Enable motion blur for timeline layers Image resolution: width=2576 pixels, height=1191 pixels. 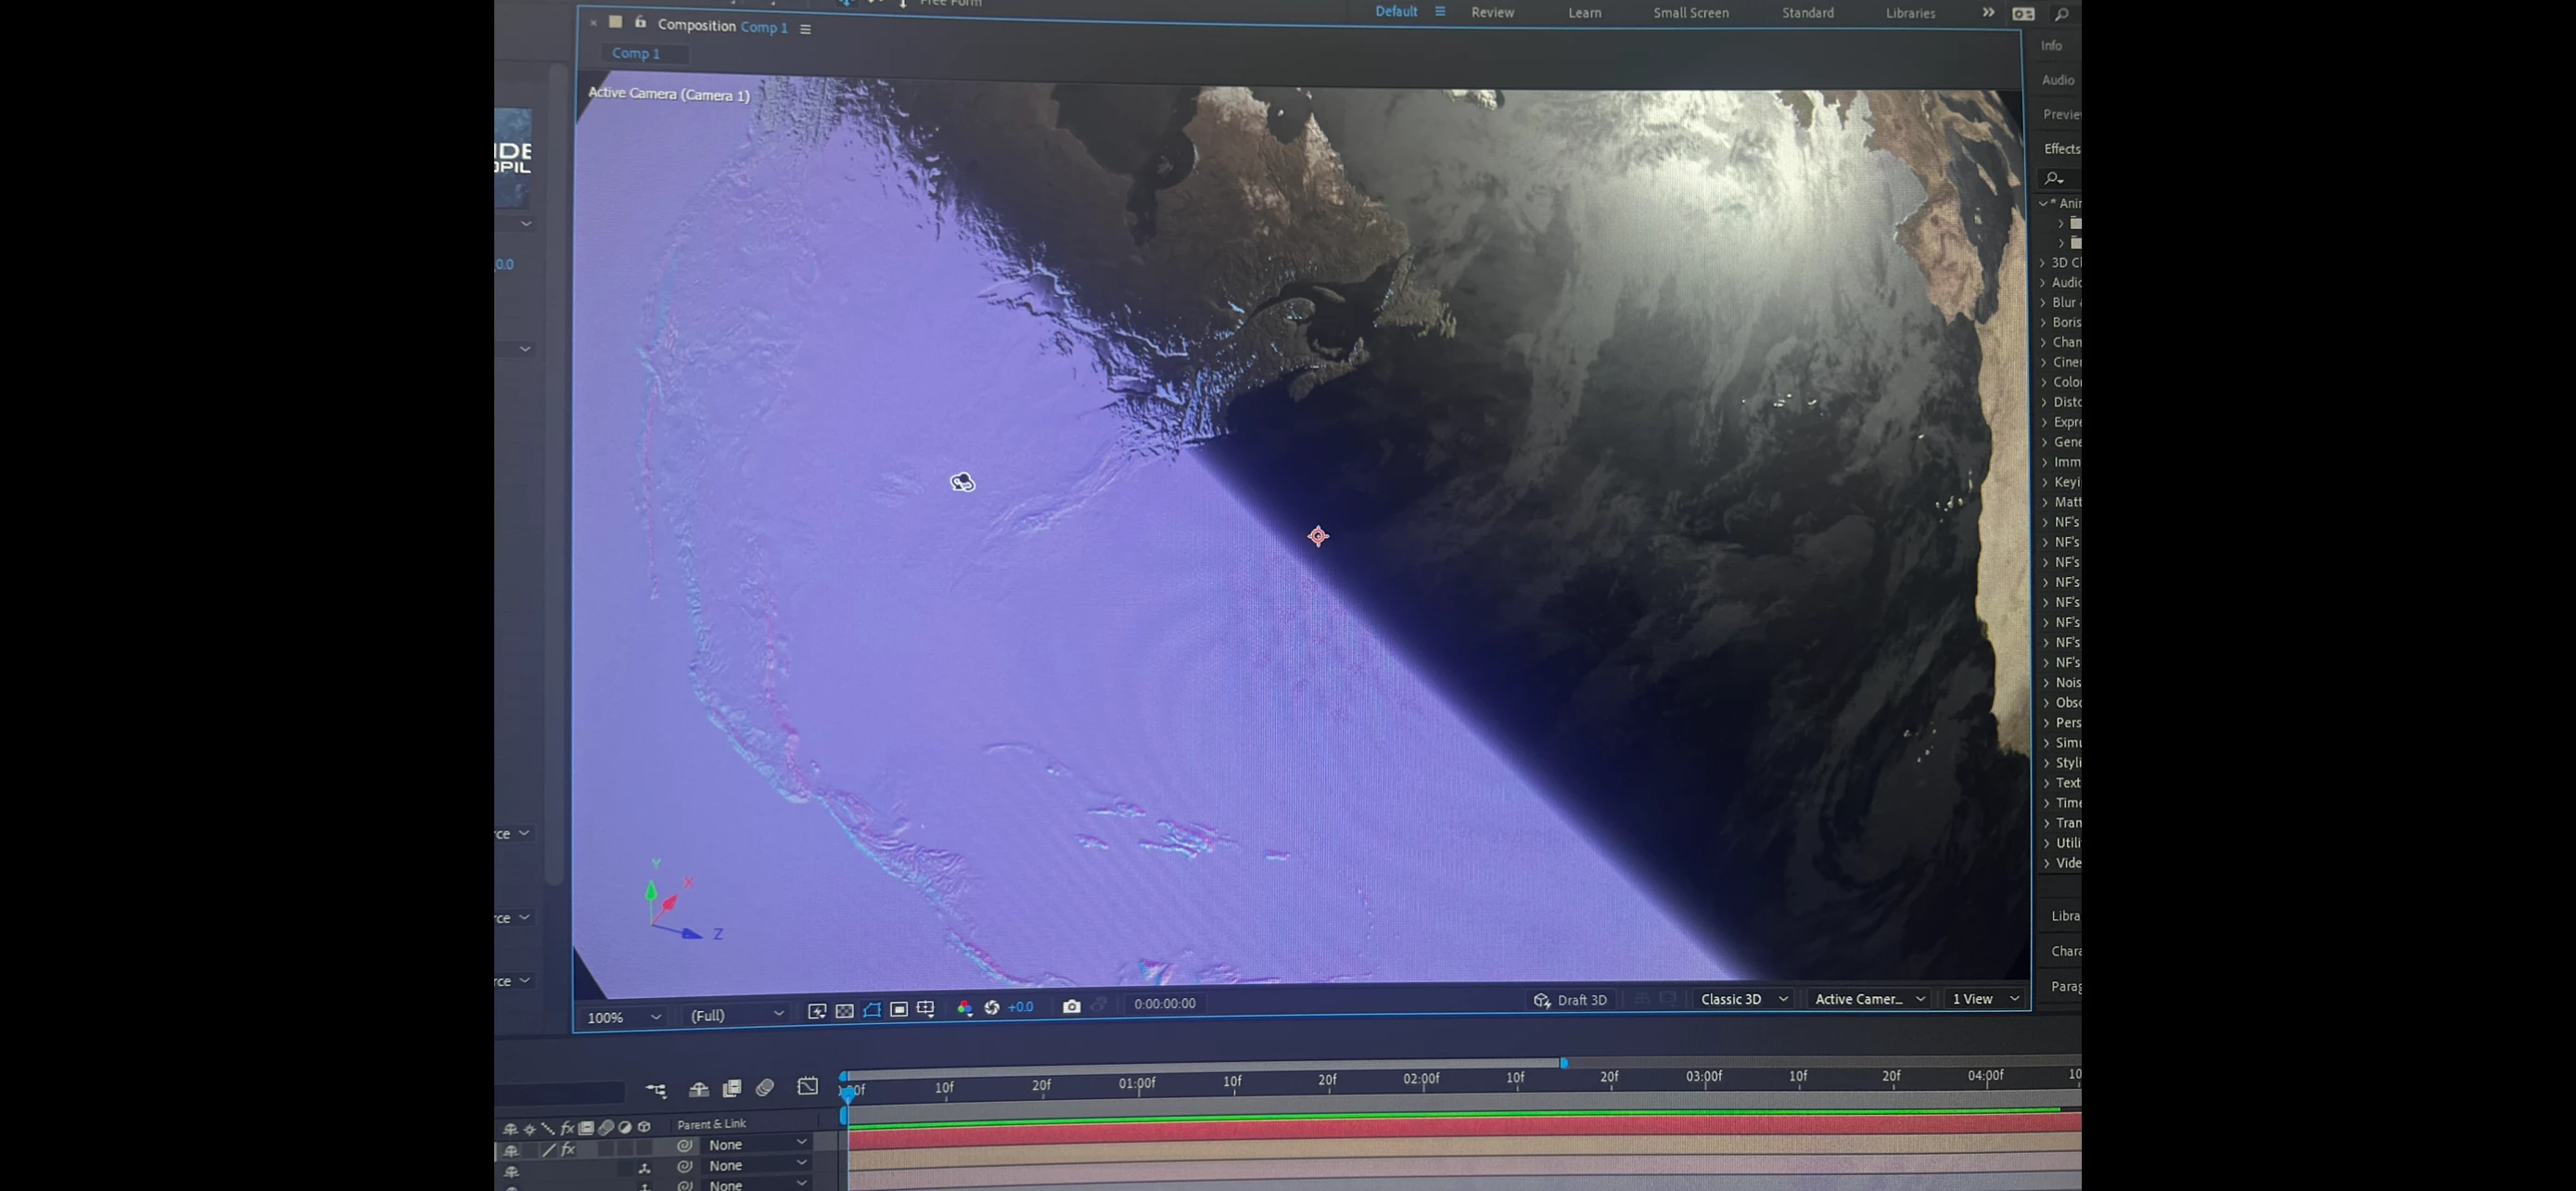click(x=765, y=1088)
